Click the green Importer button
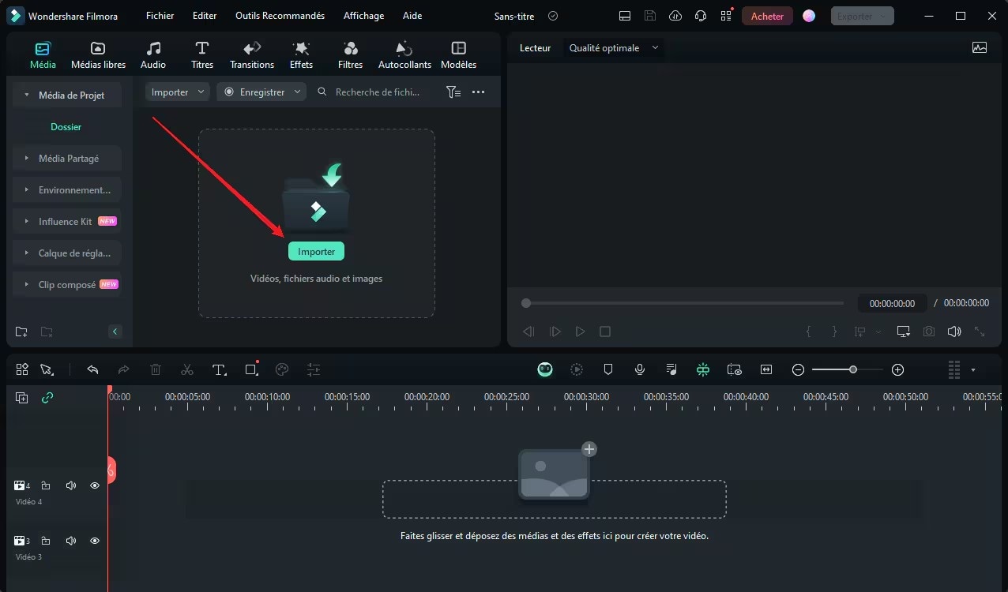 [x=316, y=251]
